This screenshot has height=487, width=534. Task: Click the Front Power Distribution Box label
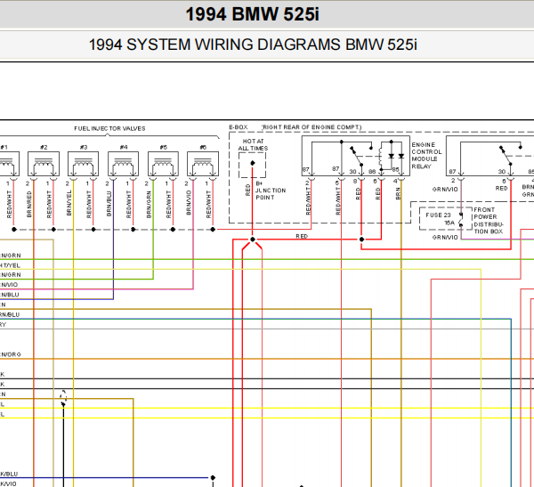click(489, 221)
